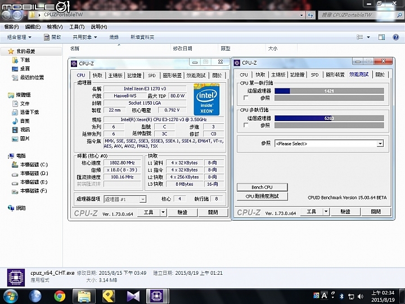Open the Documents library icon
Screen dimensions: 405x304
click(x=15, y=104)
